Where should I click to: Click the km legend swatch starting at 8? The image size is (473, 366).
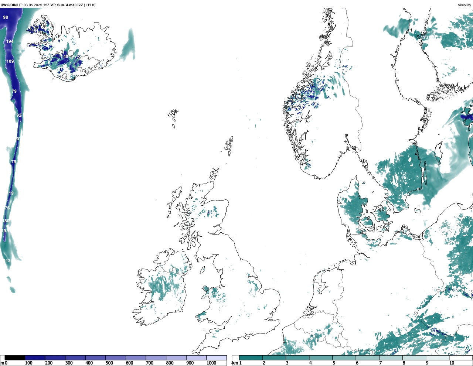pyautogui.click(x=414, y=358)
